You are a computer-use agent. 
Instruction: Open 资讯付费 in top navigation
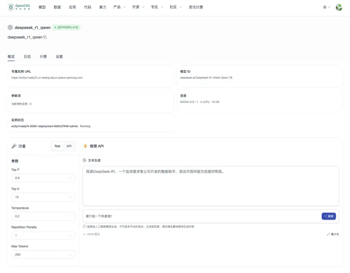[x=196, y=7]
